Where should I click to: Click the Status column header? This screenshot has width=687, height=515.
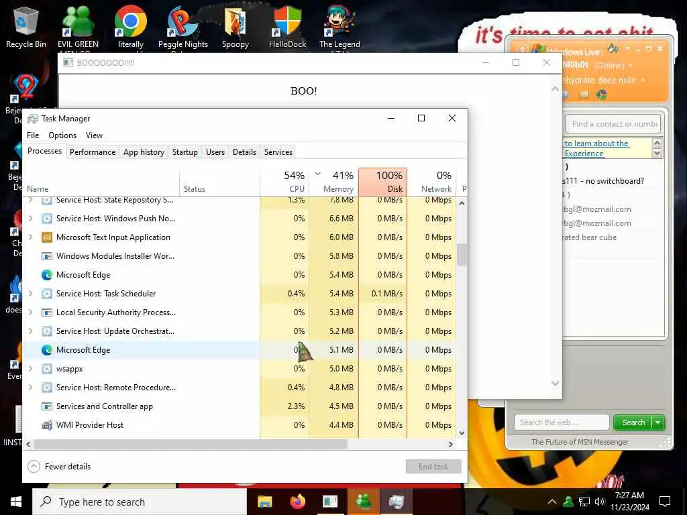[219, 182]
